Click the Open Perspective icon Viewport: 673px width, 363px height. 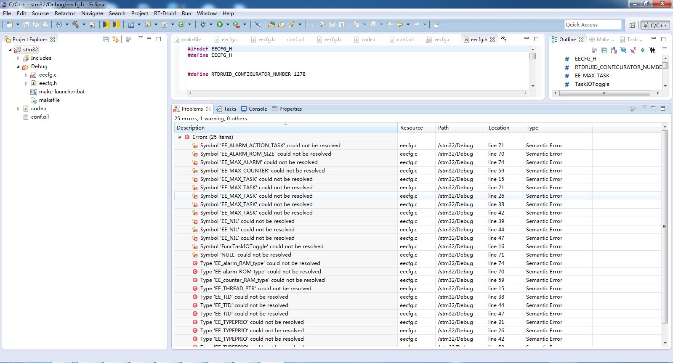point(632,25)
